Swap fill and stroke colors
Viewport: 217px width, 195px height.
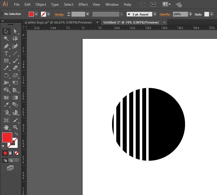pyautogui.click(x=16, y=134)
